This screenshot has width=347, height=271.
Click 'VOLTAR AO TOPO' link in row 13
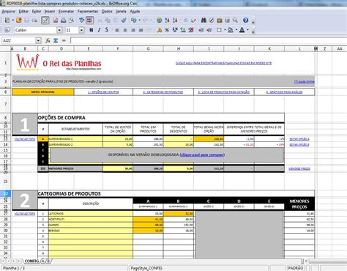point(25,139)
